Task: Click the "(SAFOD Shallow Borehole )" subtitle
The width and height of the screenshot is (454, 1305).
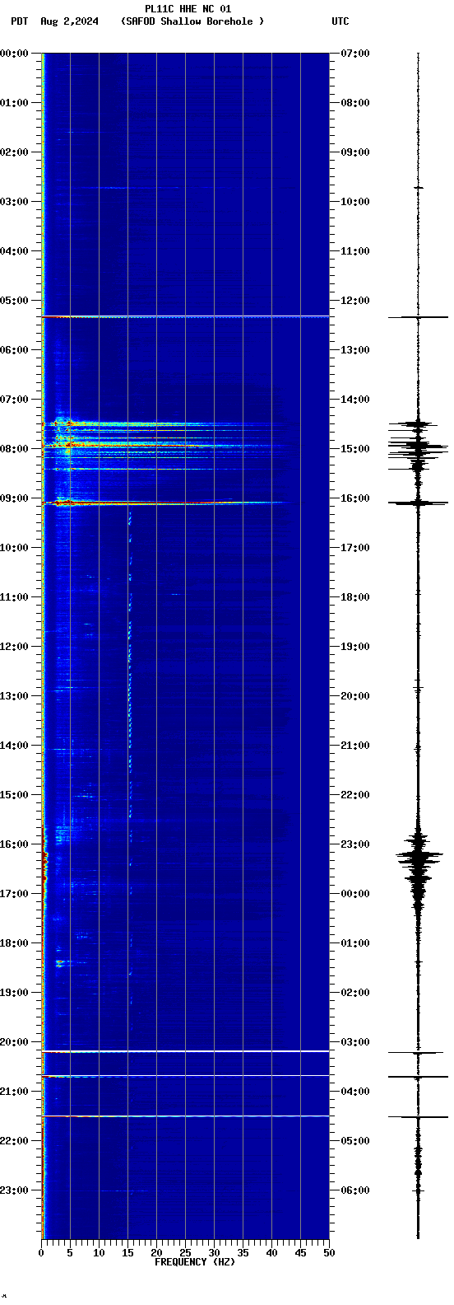Action: [x=192, y=21]
